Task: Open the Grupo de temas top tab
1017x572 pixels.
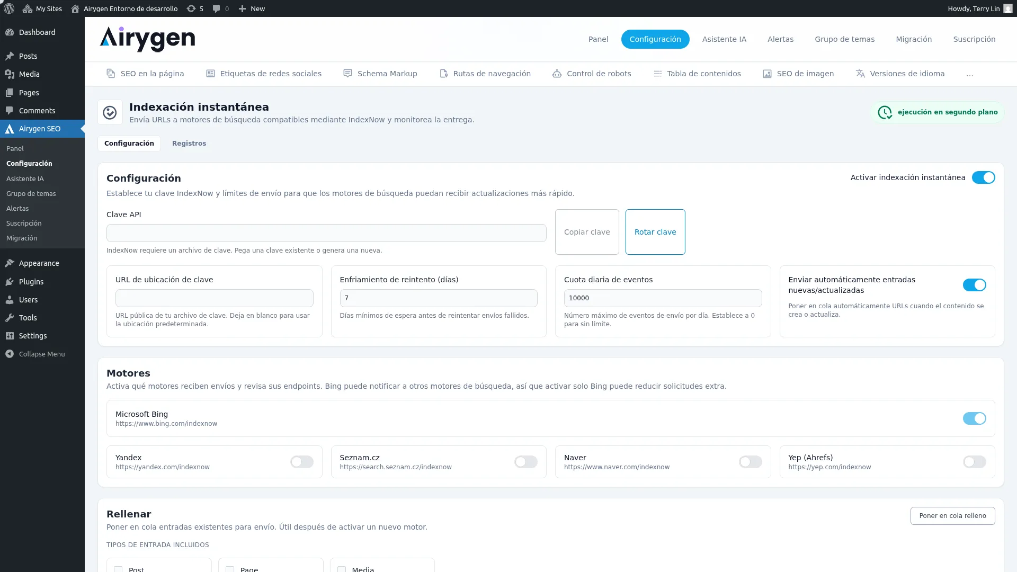Action: click(844, 39)
